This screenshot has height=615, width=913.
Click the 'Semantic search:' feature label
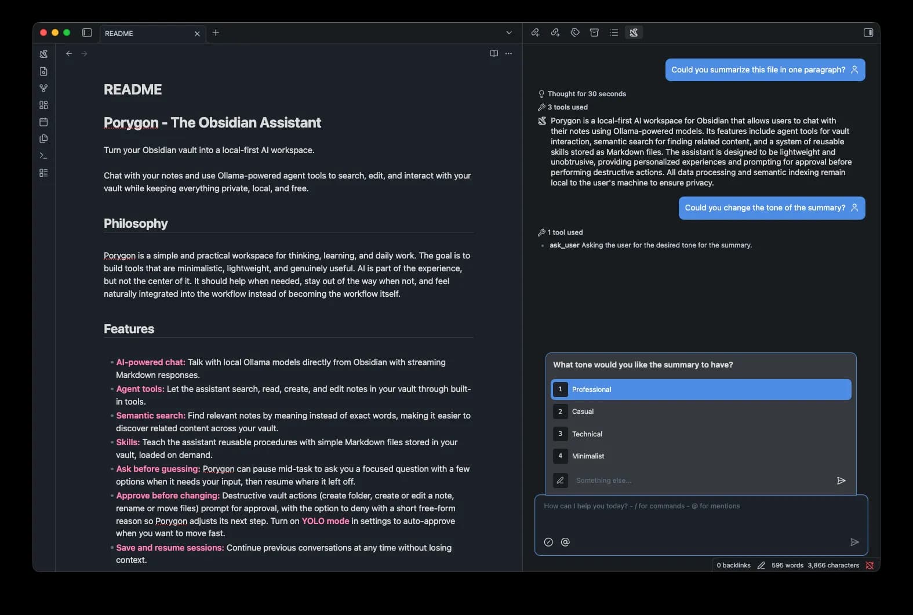[x=151, y=416]
